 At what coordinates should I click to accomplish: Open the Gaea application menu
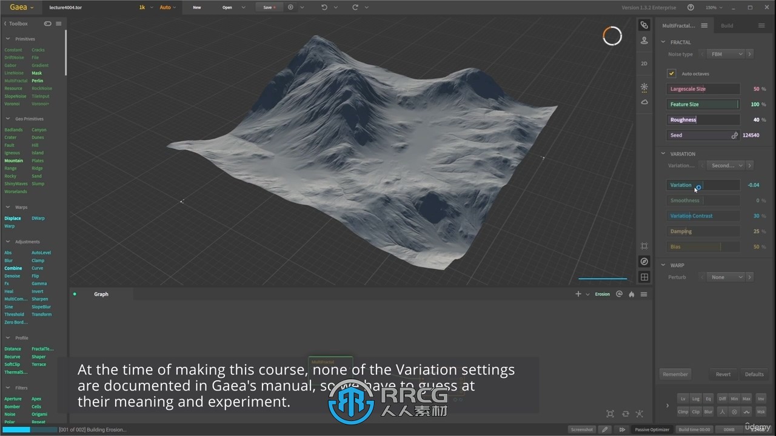click(x=22, y=7)
